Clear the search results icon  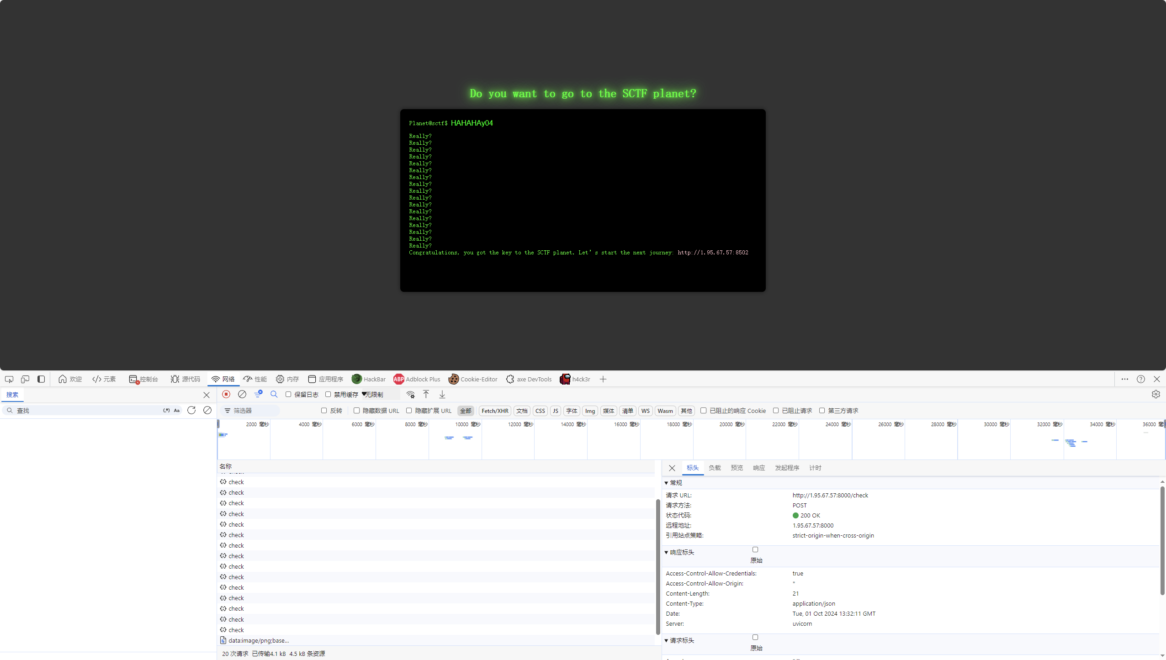click(x=207, y=410)
